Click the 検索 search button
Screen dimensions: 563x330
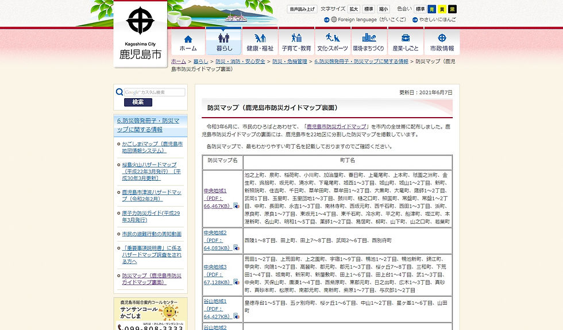(138, 102)
